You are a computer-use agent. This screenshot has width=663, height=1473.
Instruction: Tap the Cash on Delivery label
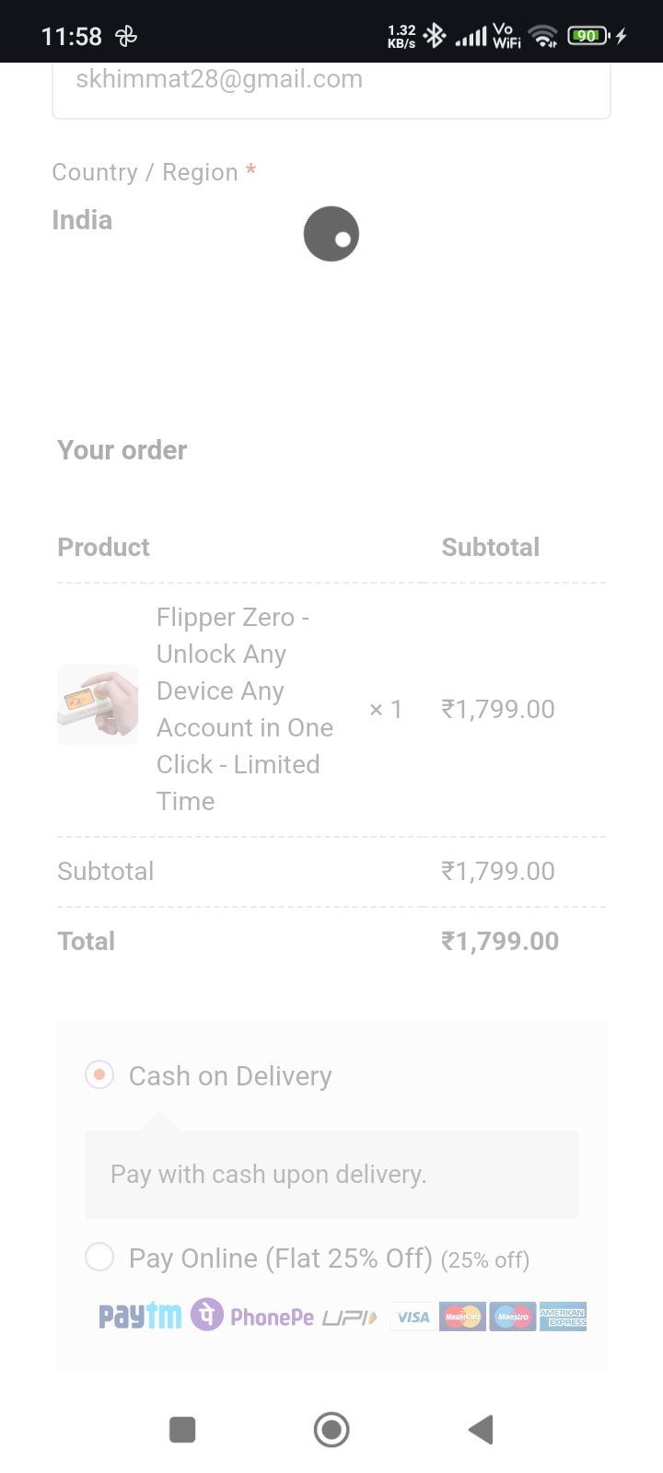230,1076
